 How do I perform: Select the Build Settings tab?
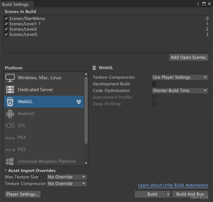pyautogui.click(x=15, y=4)
